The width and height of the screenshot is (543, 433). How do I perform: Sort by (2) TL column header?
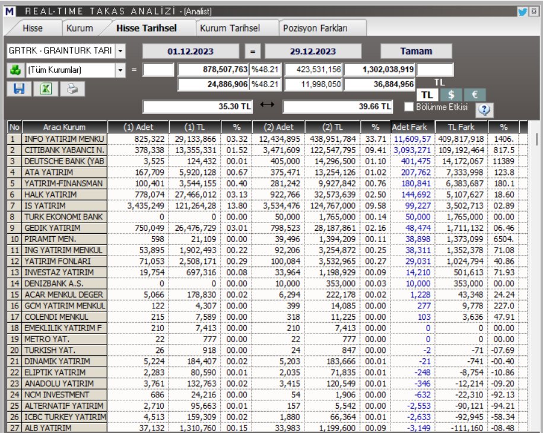point(332,127)
